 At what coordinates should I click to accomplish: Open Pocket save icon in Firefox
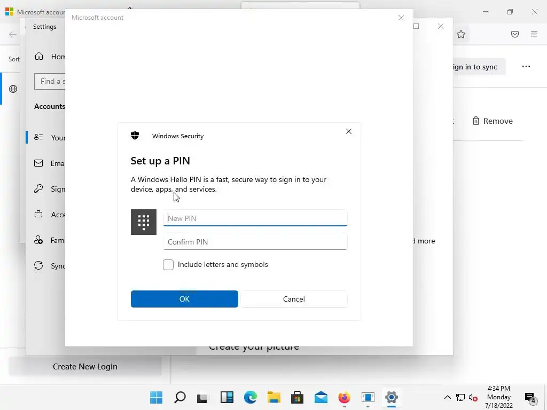coord(515,34)
